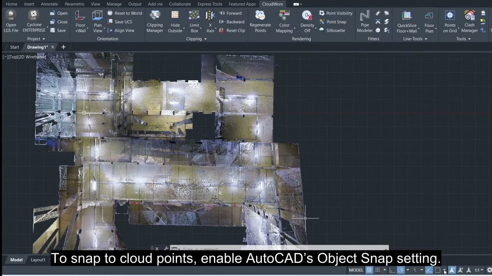Click the steel beam fitter icon
This screenshot has width=492, height=276.
[x=386, y=21]
